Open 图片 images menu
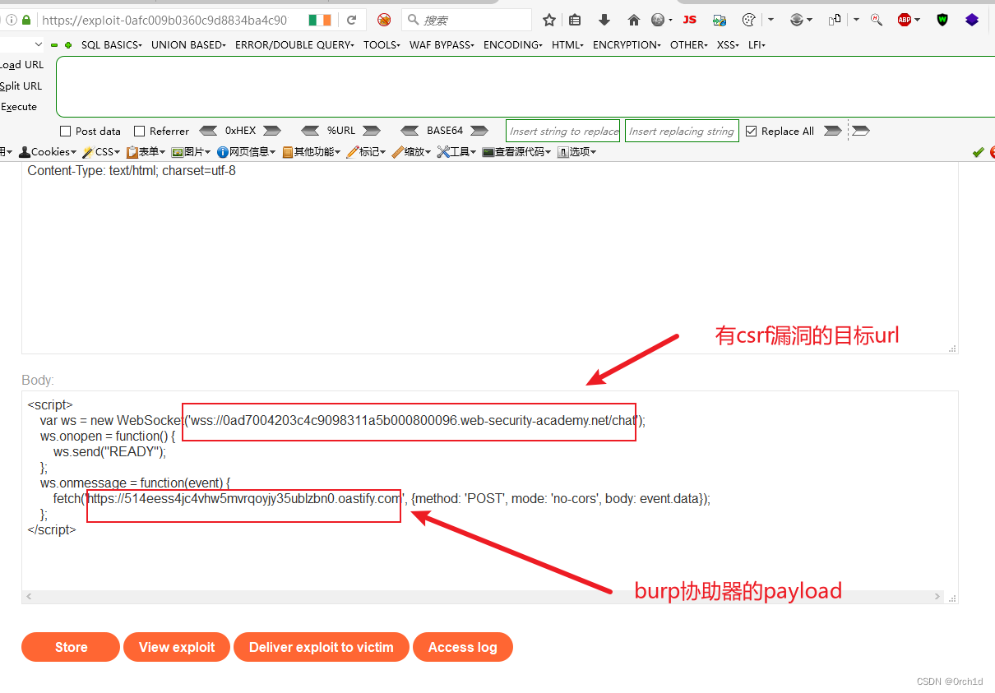The width and height of the screenshot is (995, 693). (191, 152)
